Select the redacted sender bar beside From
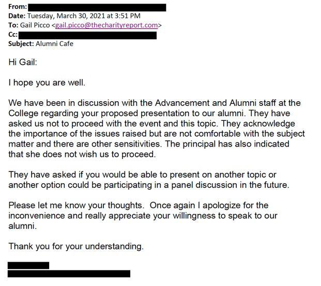This screenshot has width=321, height=286. tap(97, 8)
